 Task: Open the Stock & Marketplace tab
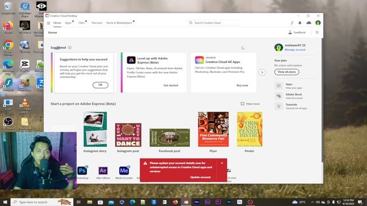[119, 23]
